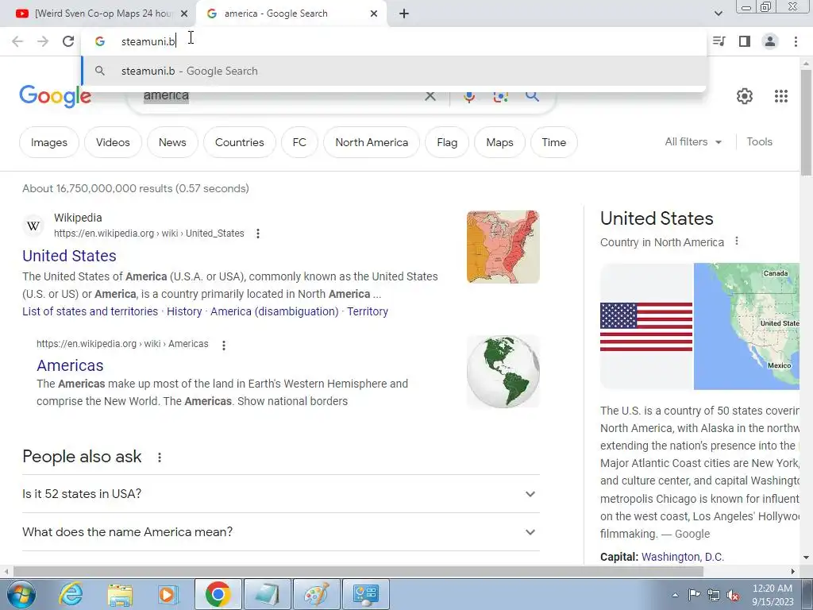The height and width of the screenshot is (610, 813).
Task: Click the vertical scrollbar thumb
Action: coord(806,122)
